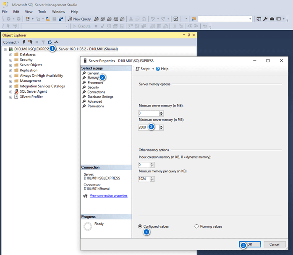Click View connection properties link

tap(108, 195)
